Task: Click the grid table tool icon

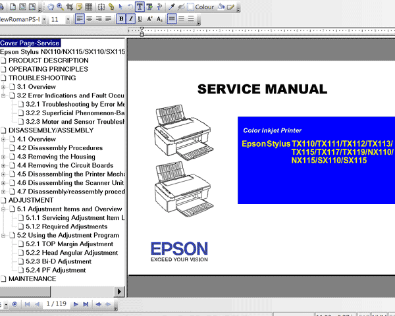Action: [x=89, y=7]
